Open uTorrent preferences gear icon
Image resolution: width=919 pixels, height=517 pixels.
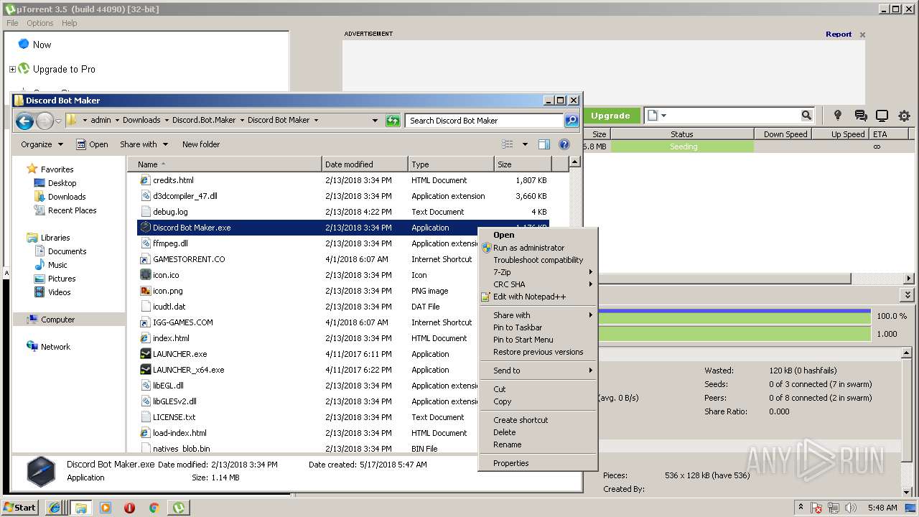904,116
